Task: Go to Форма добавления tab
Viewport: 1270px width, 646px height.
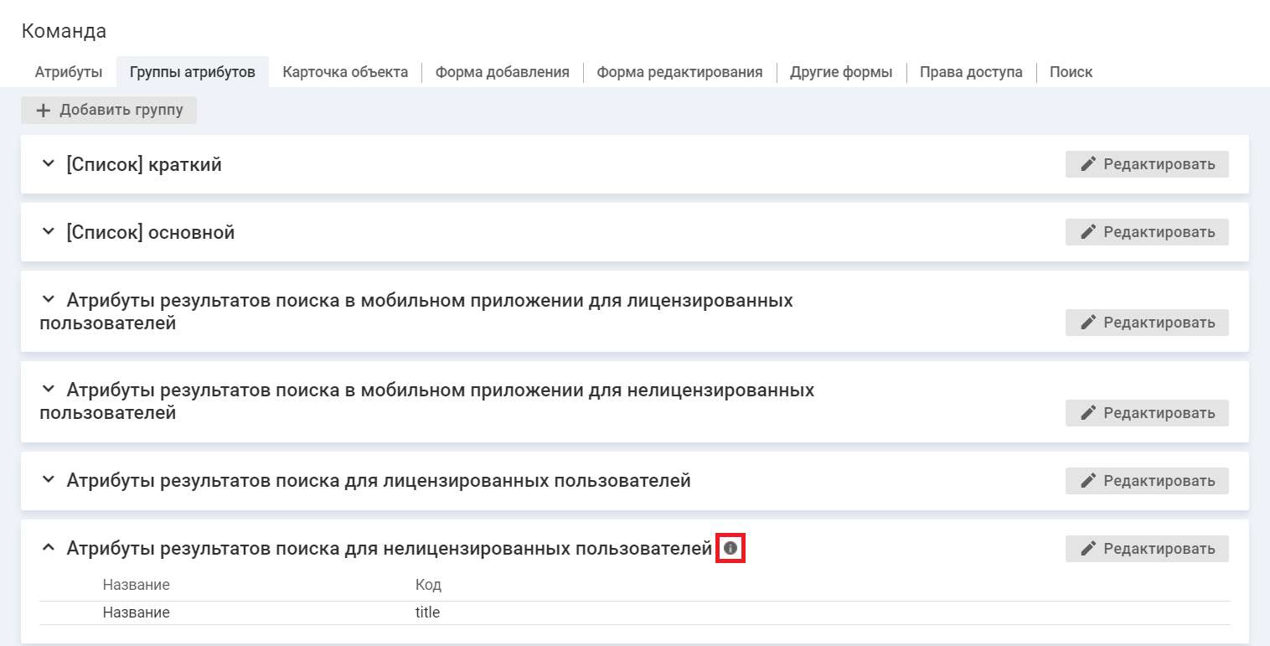Action: tap(502, 72)
